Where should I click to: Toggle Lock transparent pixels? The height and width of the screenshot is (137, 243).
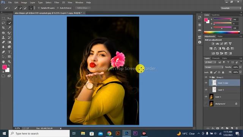tap(211, 72)
